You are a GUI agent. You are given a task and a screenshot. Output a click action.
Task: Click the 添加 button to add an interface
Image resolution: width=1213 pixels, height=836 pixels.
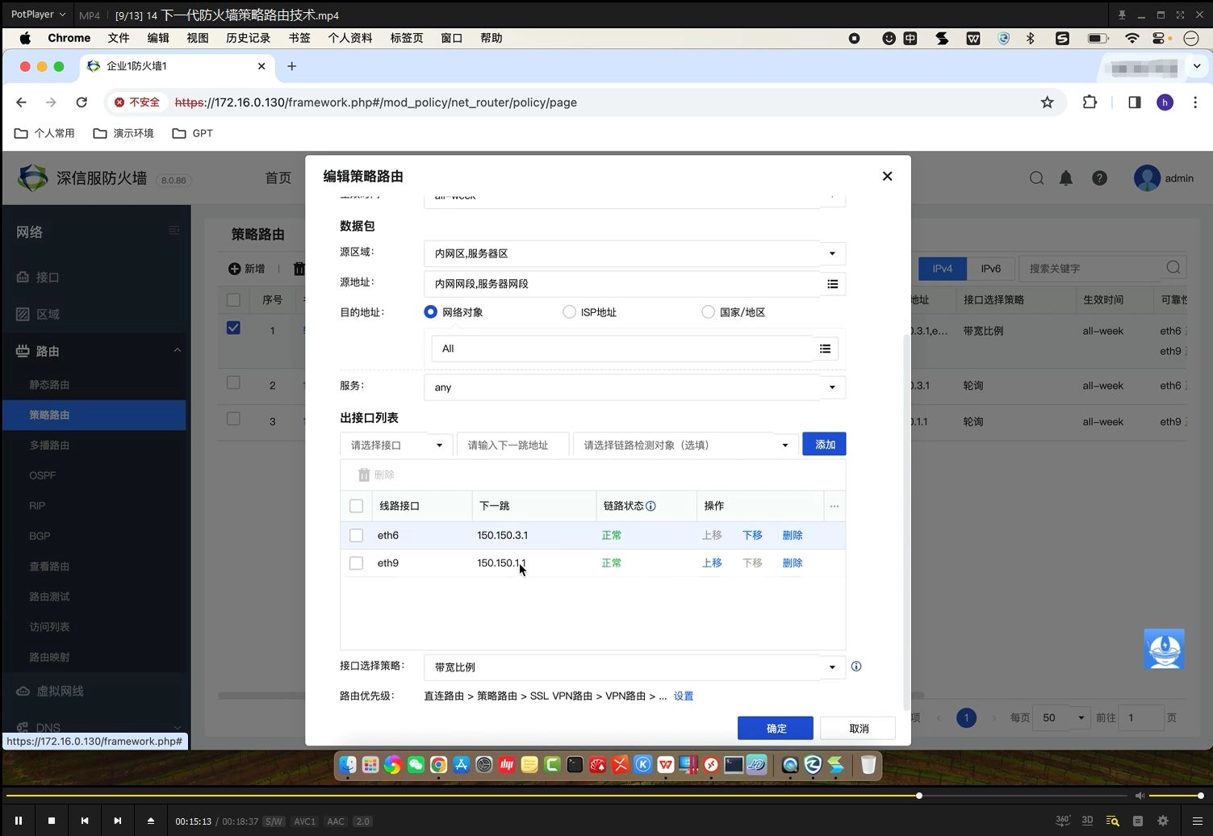click(x=824, y=444)
